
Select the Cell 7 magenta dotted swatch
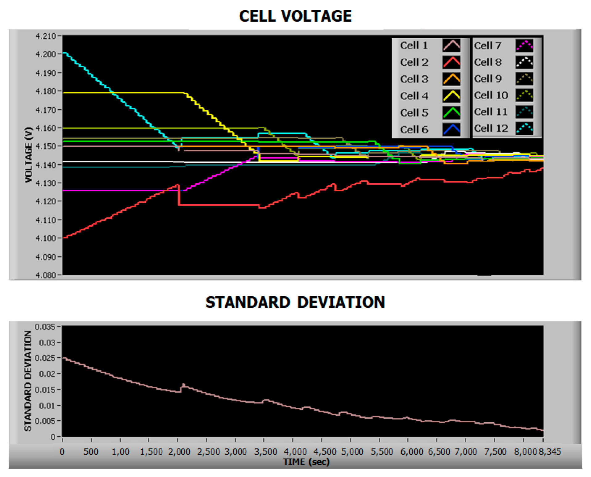click(x=524, y=46)
